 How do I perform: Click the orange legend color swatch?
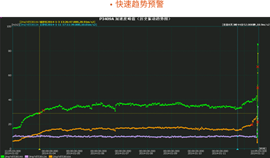click(50, 156)
